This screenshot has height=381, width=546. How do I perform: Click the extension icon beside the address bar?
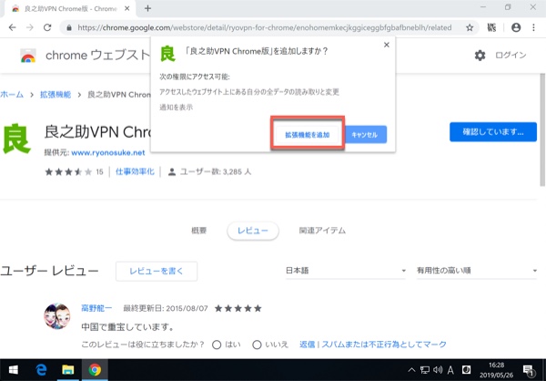coord(491,27)
